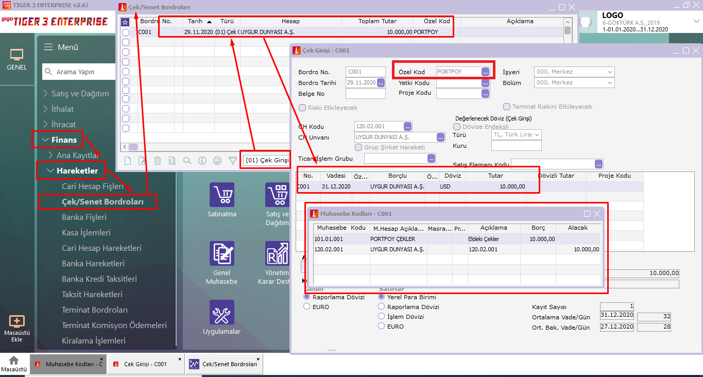Open Satış ve Dağıtım module icon
Image resolution: width=703 pixels, height=377 pixels.
(278, 195)
